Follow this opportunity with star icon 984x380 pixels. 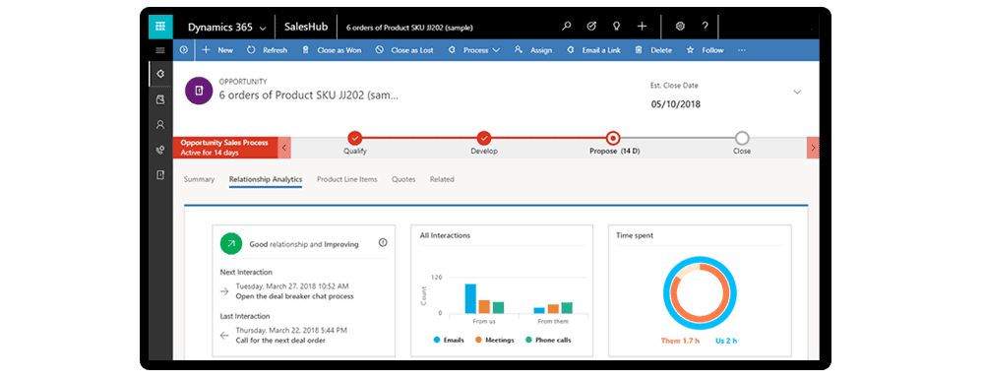click(705, 50)
